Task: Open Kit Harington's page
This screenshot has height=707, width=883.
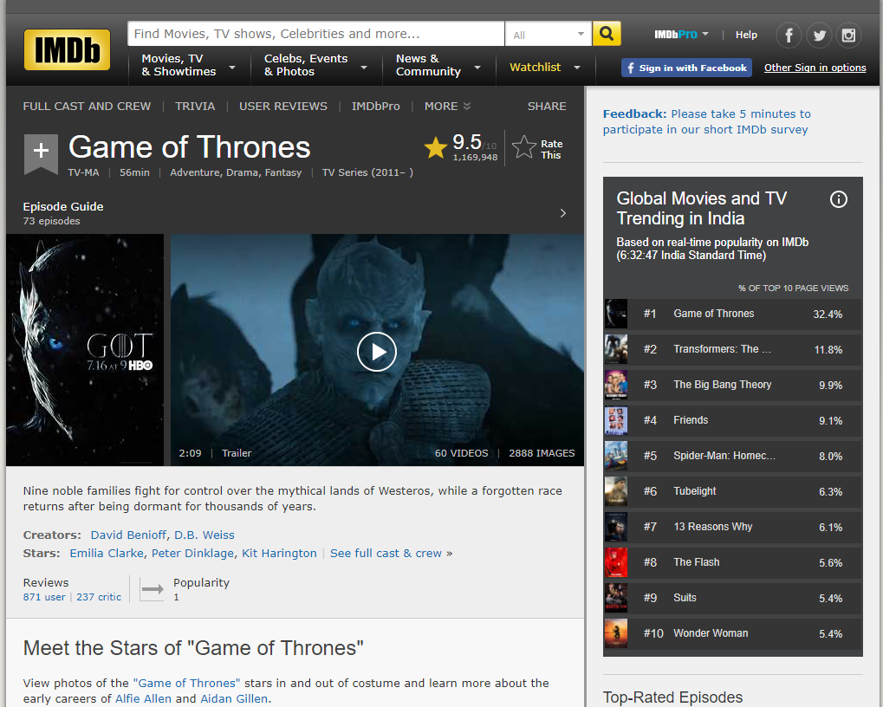Action: tap(279, 553)
